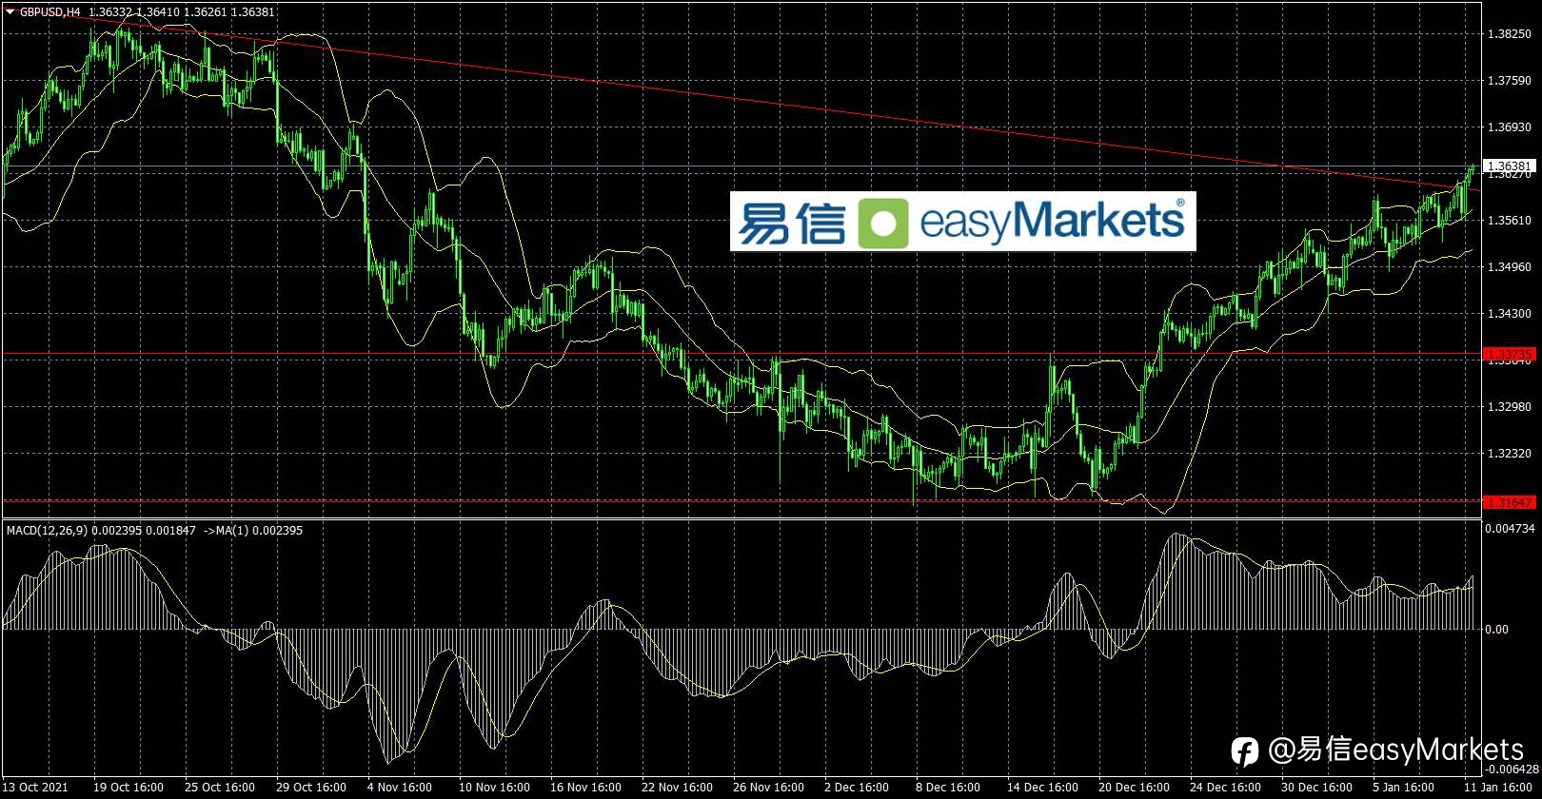The width and height of the screenshot is (1542, 799).
Task: Click the 11 Jan 16:00 time label
Action: coord(1497,787)
